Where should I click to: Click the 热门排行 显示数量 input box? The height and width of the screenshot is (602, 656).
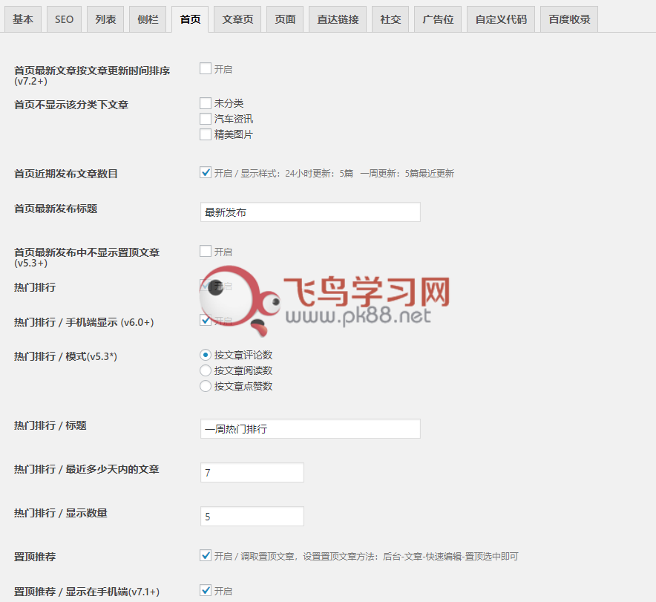[252, 517]
